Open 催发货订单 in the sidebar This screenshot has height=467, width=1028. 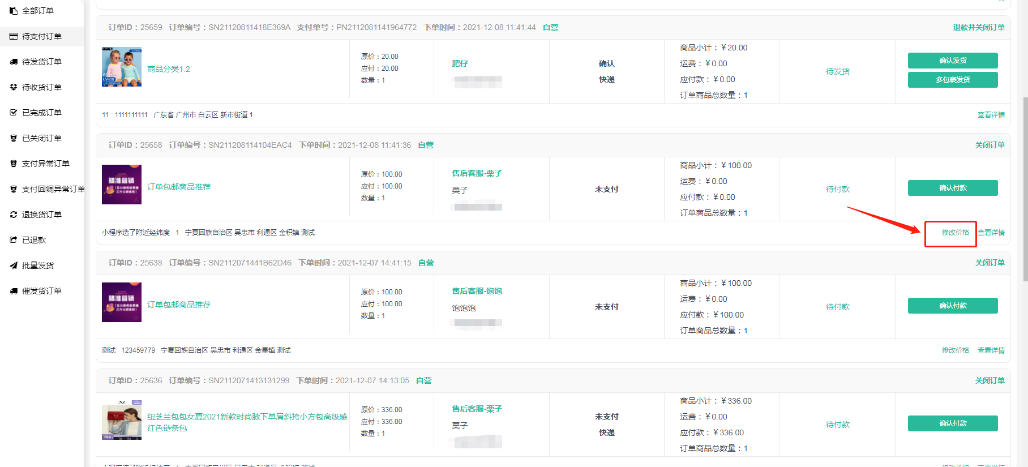pos(41,291)
